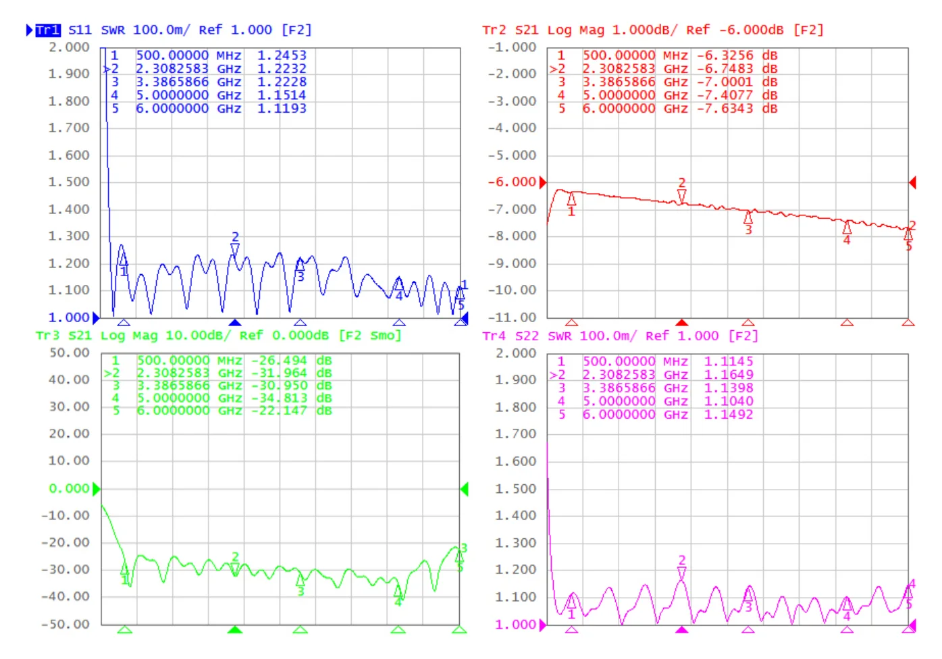
Task: Click highlighted -6.000 reference value on Tr2 axis
Action: [513, 182]
